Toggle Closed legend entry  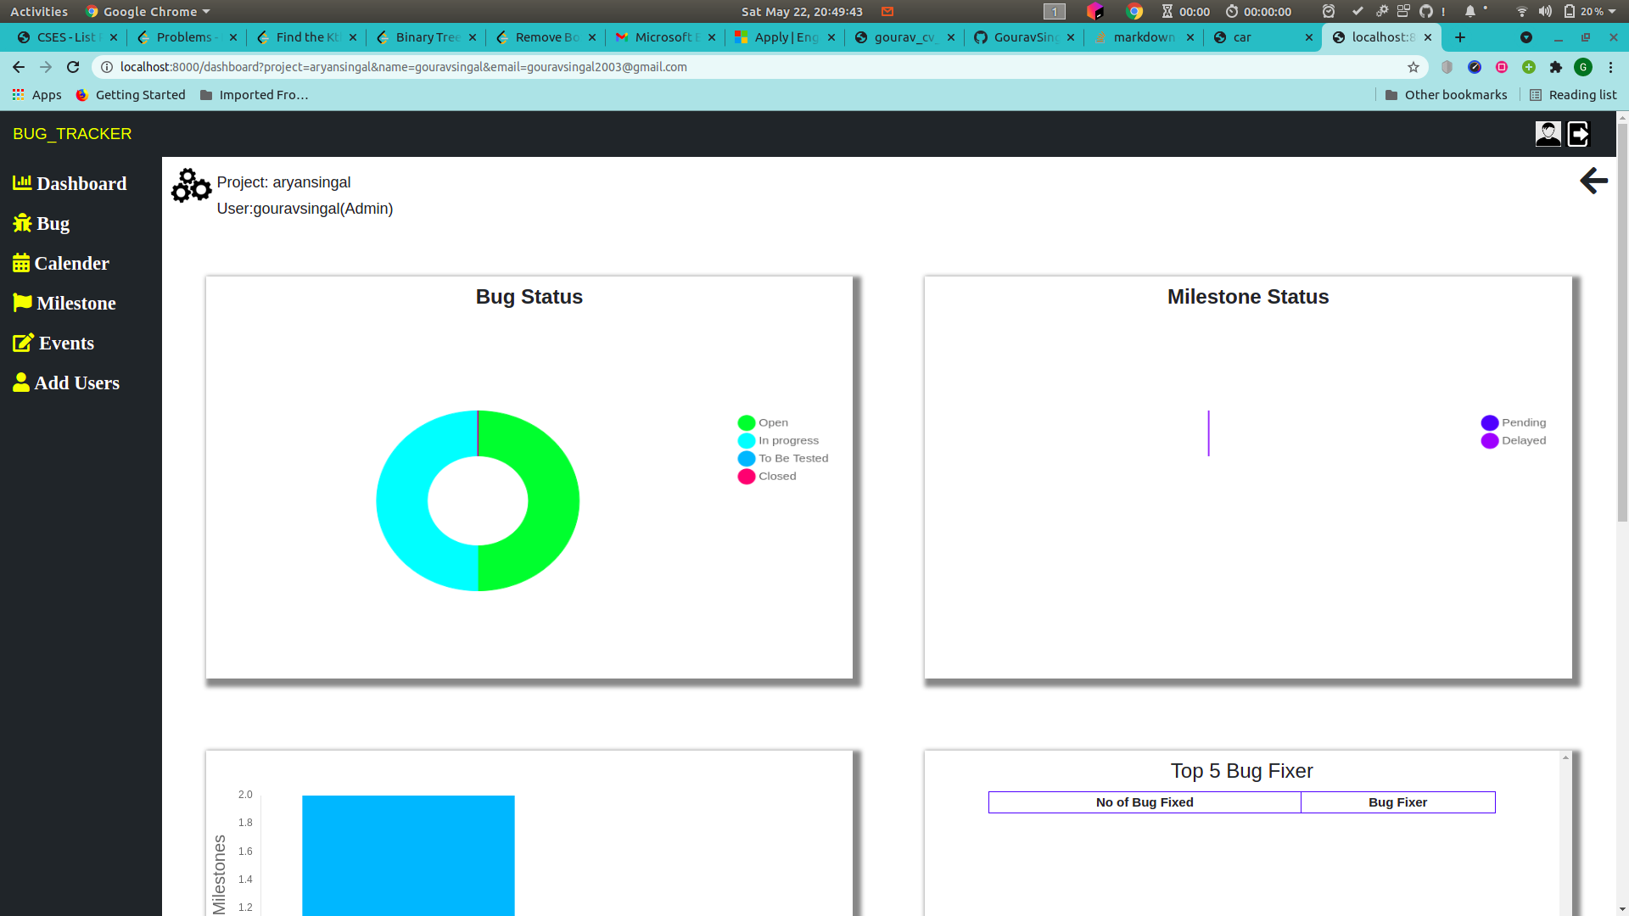pos(767,476)
